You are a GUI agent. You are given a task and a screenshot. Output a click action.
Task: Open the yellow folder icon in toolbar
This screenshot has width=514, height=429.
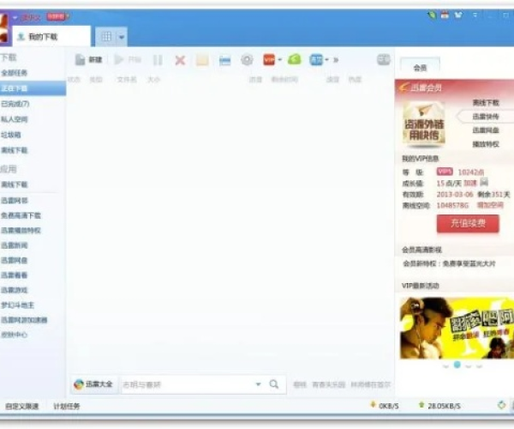tap(202, 60)
